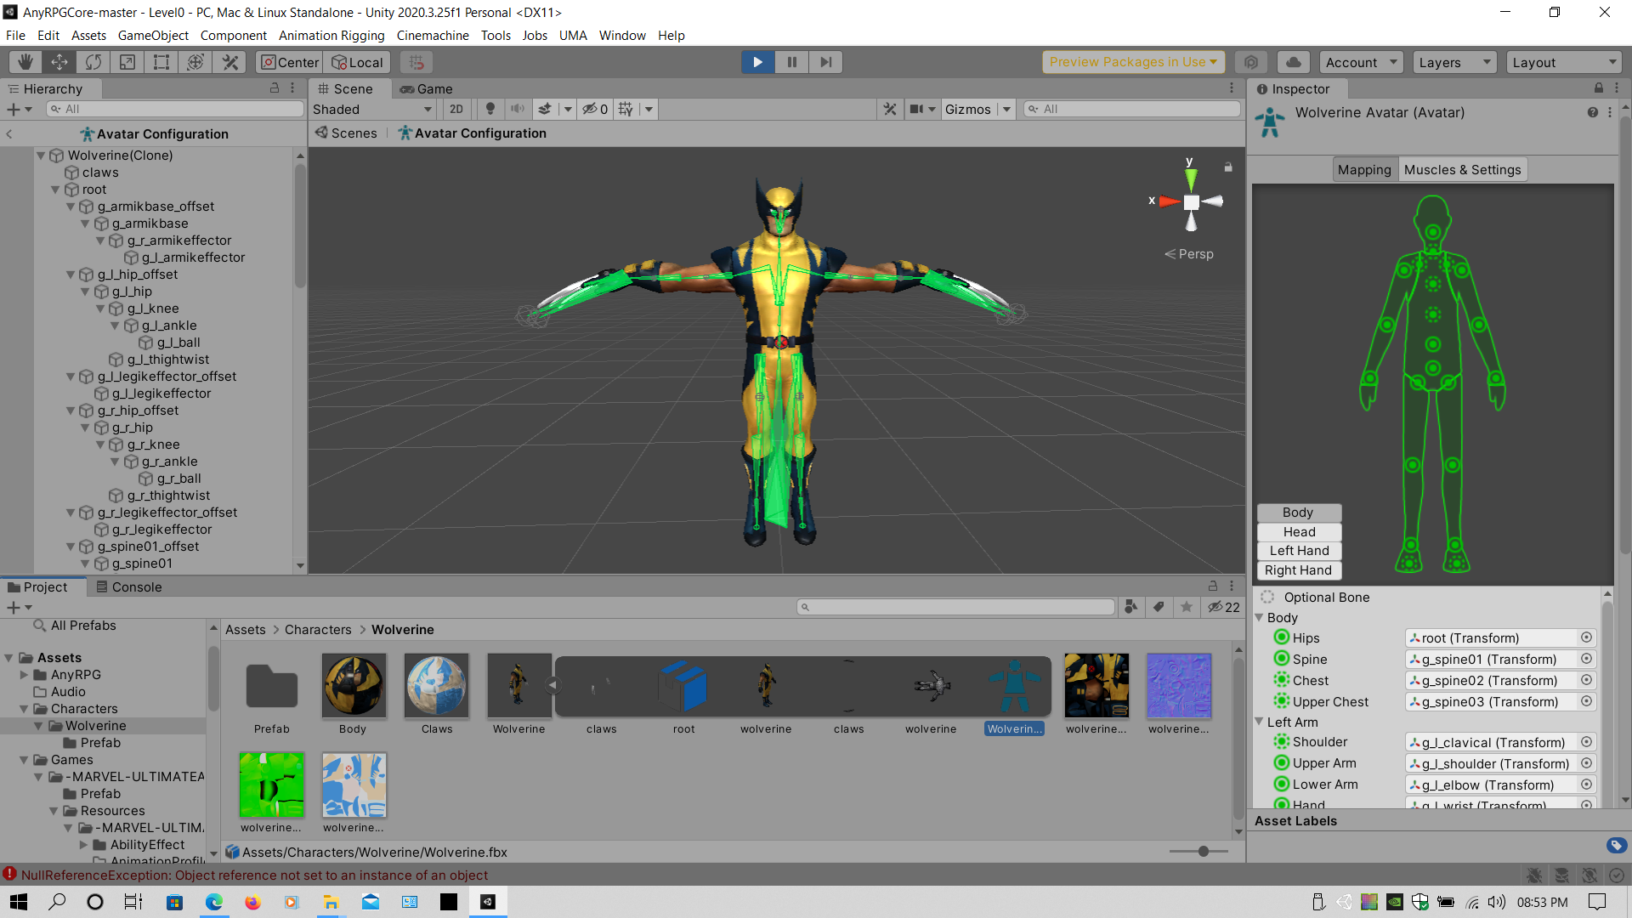Image resolution: width=1632 pixels, height=918 pixels.
Task: Open the GameObject menu
Action: point(153,35)
